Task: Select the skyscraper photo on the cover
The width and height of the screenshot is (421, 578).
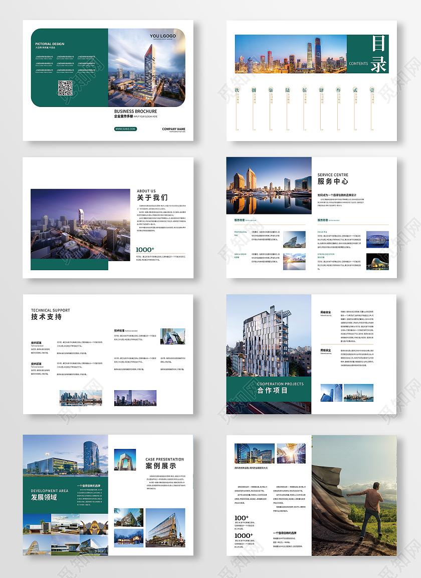Action: pyautogui.click(x=146, y=68)
